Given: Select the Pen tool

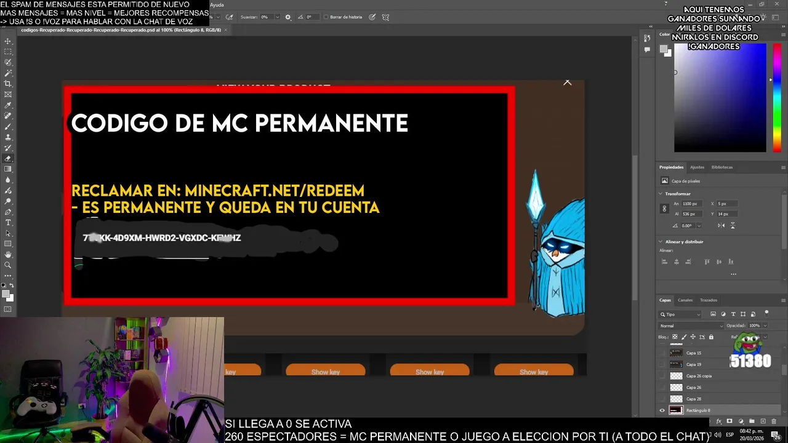Looking at the screenshot, I should click(8, 212).
